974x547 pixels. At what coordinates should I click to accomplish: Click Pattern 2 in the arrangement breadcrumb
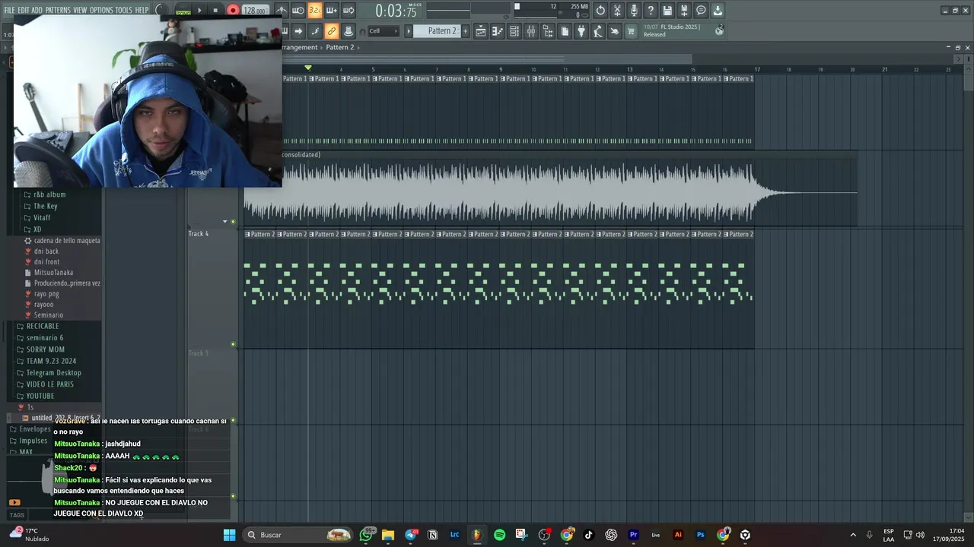click(340, 47)
